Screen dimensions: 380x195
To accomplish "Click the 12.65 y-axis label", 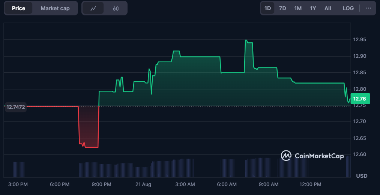I will click(359, 138).
